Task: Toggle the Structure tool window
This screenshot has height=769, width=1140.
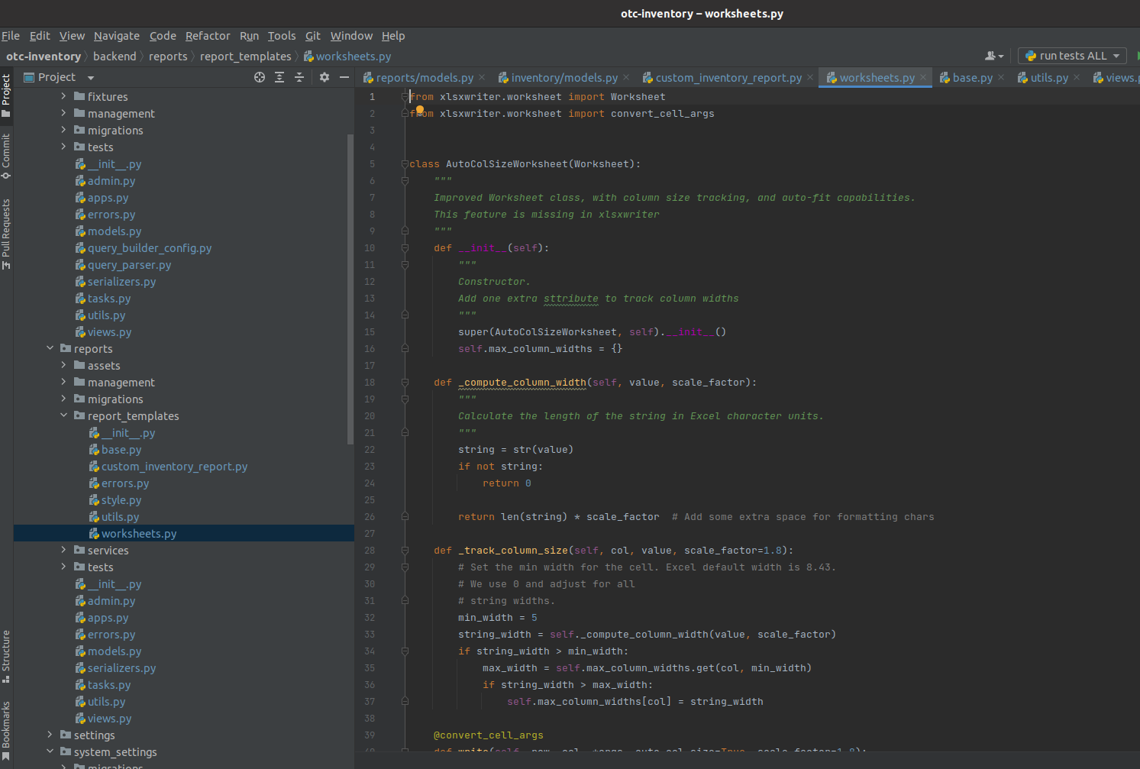Action: [x=6, y=655]
